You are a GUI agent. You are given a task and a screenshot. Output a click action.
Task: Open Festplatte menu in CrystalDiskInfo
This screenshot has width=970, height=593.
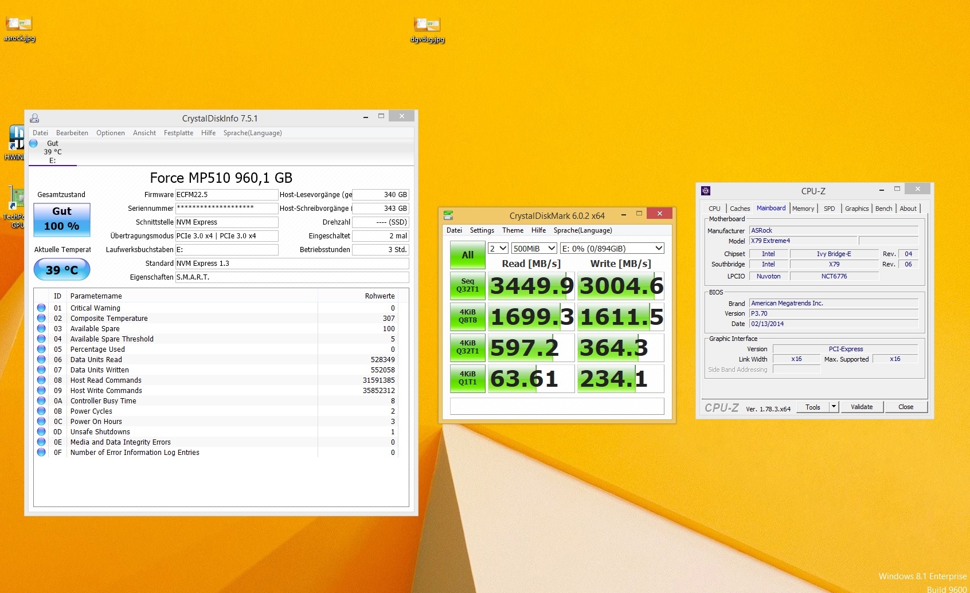(178, 133)
